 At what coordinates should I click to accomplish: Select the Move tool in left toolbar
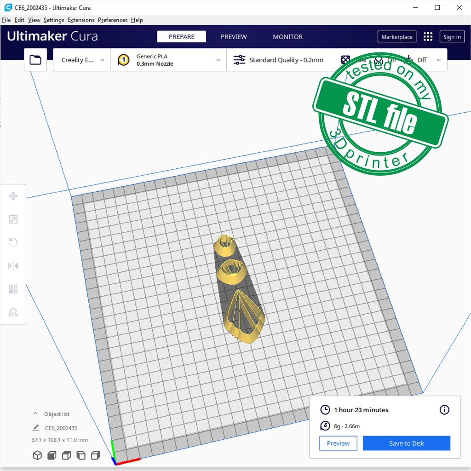pos(13,196)
